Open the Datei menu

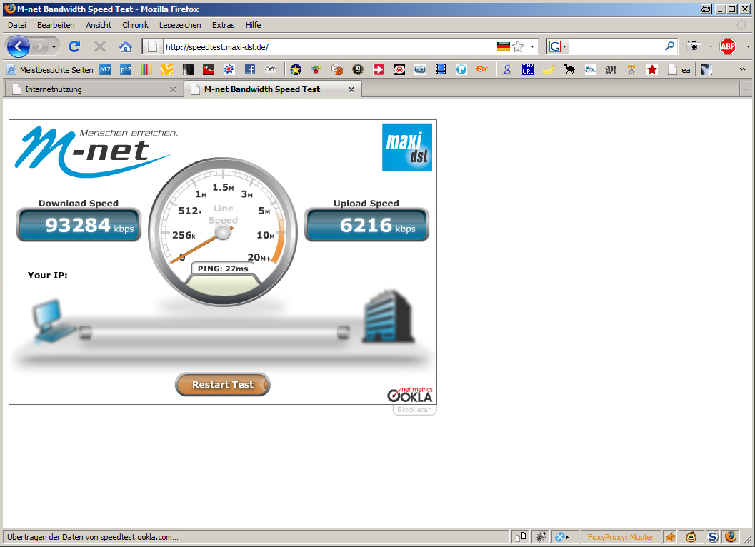pyautogui.click(x=17, y=25)
